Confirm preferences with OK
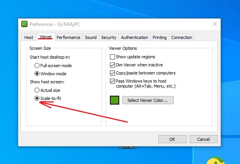 172,139
